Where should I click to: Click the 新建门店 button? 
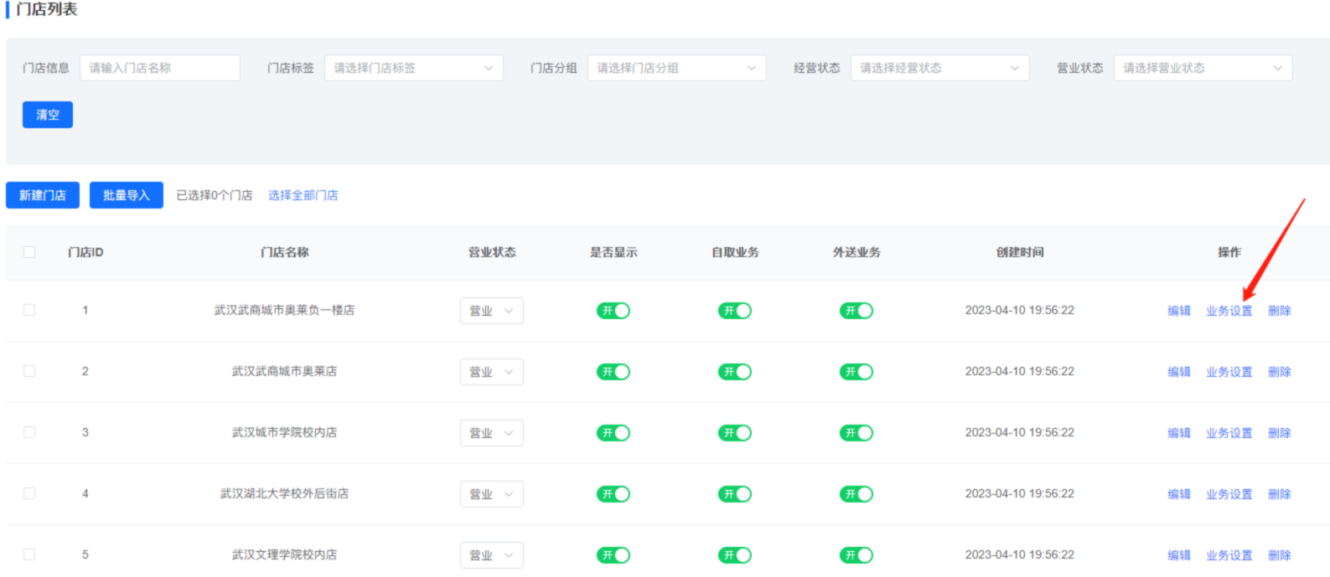(43, 195)
